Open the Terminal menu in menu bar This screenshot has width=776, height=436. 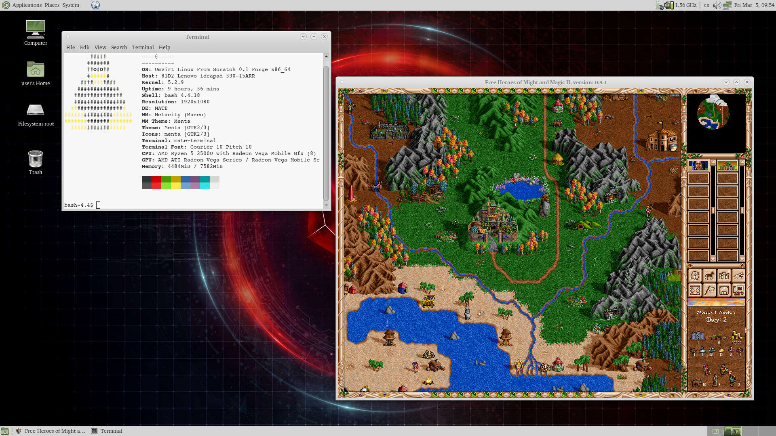pyautogui.click(x=143, y=47)
